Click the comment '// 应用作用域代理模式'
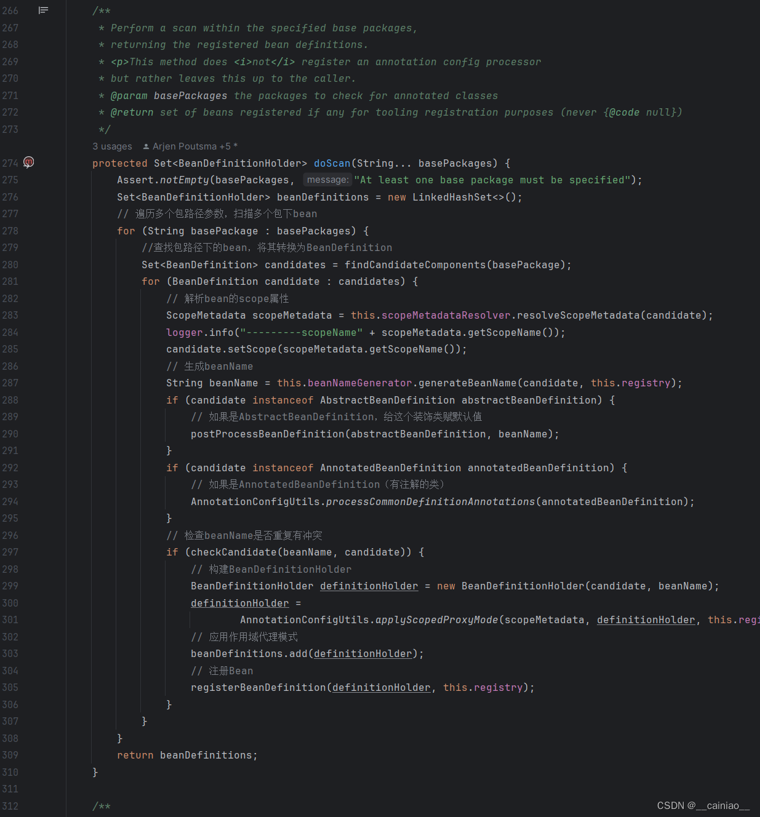 [x=244, y=637]
